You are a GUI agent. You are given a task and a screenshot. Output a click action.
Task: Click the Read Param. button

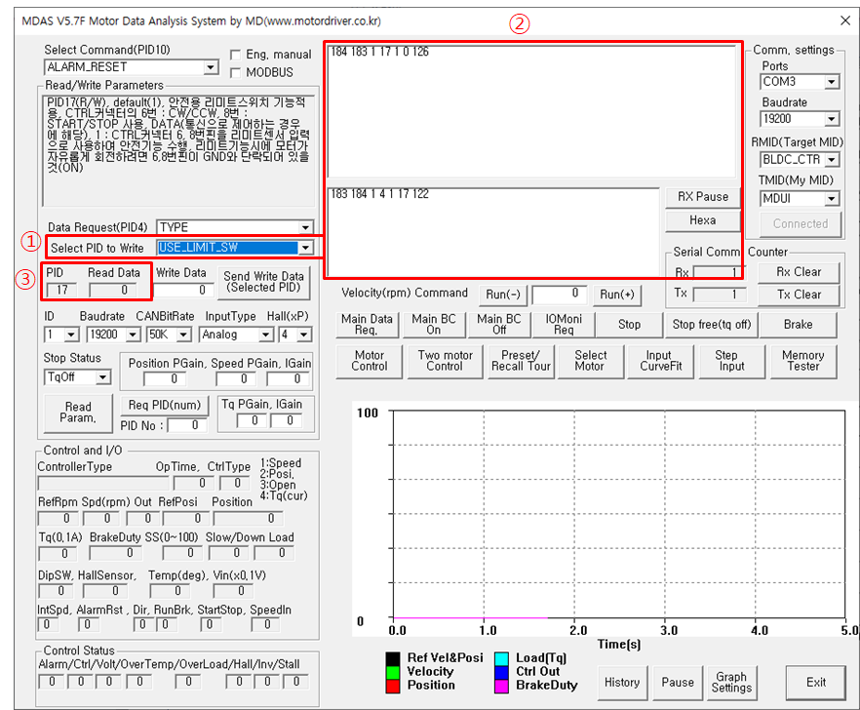[x=78, y=413]
